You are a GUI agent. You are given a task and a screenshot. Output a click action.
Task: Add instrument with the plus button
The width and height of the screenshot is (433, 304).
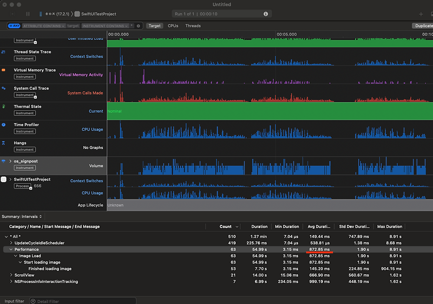[421, 14]
